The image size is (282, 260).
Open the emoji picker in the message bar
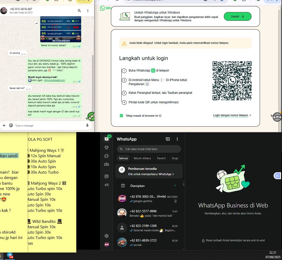pyautogui.click(x=11, y=125)
